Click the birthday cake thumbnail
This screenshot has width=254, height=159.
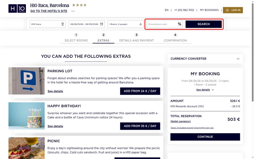(26, 116)
